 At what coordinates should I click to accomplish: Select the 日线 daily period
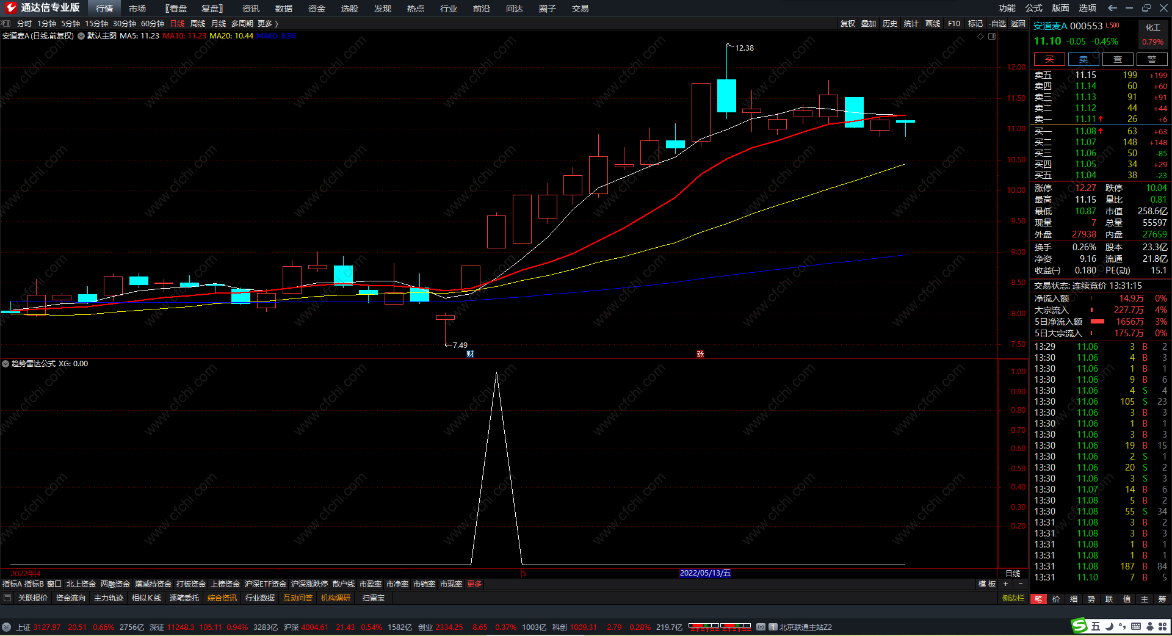coord(177,24)
